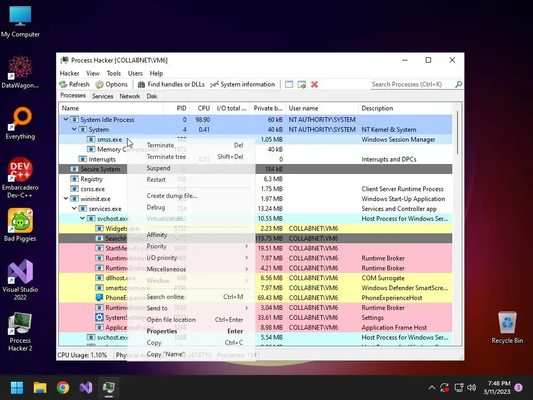Image resolution: width=533 pixels, height=400 pixels.
Task: Choose Terminate tree in context menu
Action: 191,157
